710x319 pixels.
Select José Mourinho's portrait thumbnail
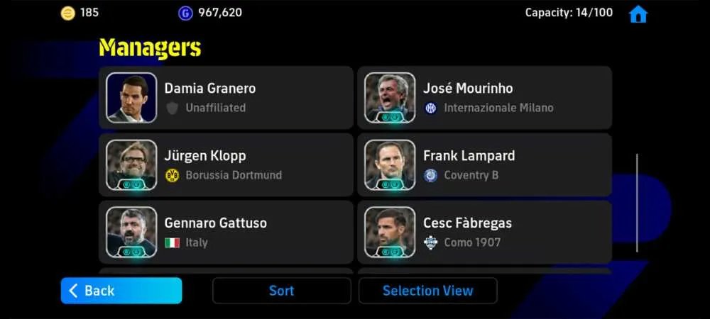(390, 98)
